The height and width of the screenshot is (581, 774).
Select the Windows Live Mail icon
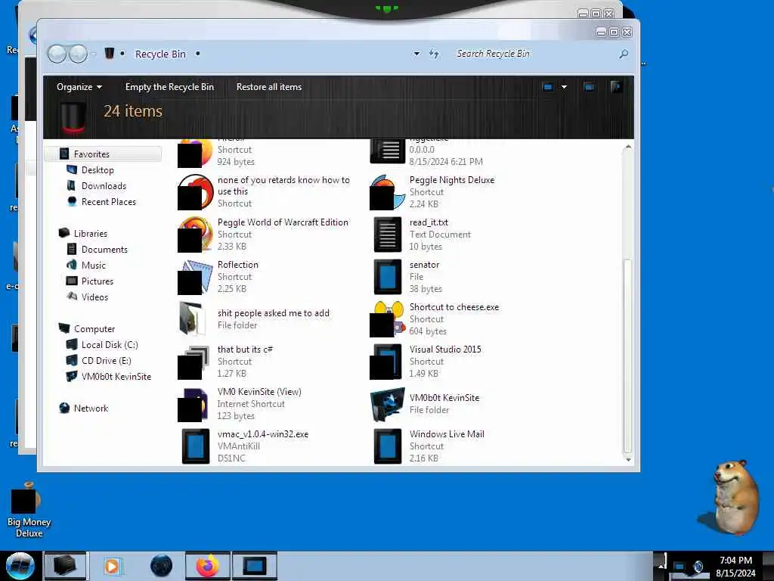388,446
